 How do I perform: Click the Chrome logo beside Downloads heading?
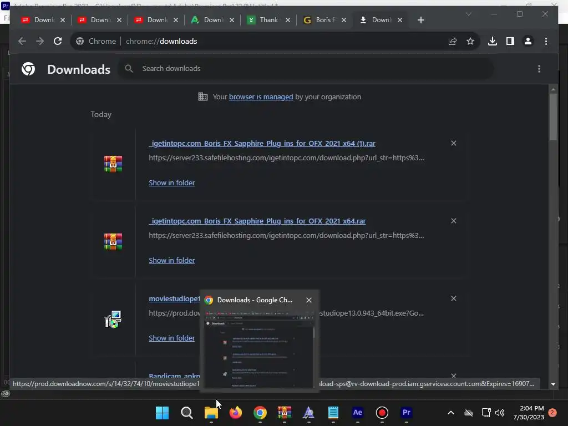pos(28,69)
